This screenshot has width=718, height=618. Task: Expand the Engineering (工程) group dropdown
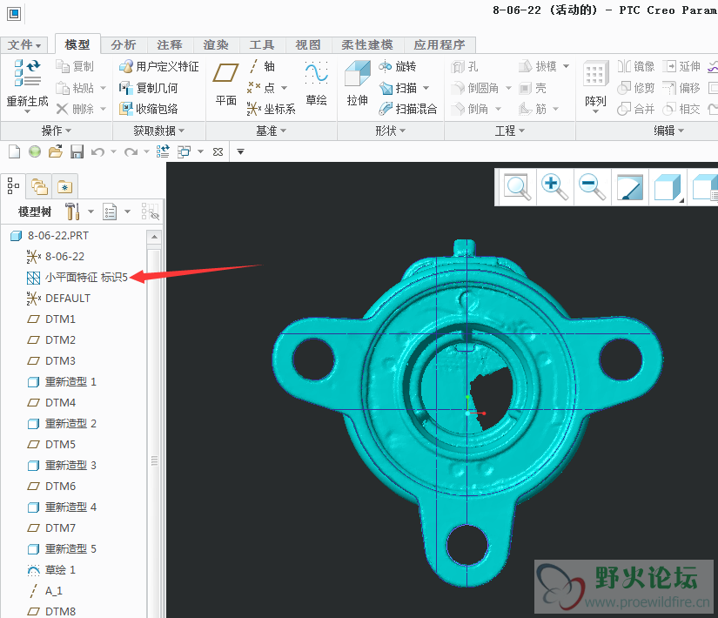510,131
